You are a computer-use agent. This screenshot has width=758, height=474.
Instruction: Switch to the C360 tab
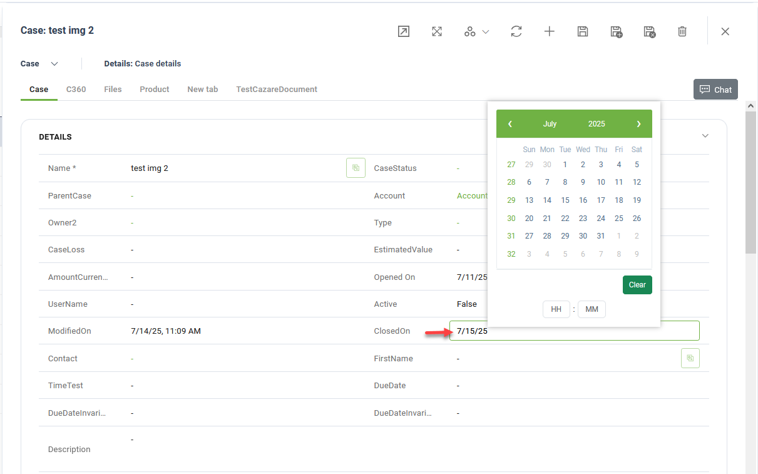coord(76,90)
